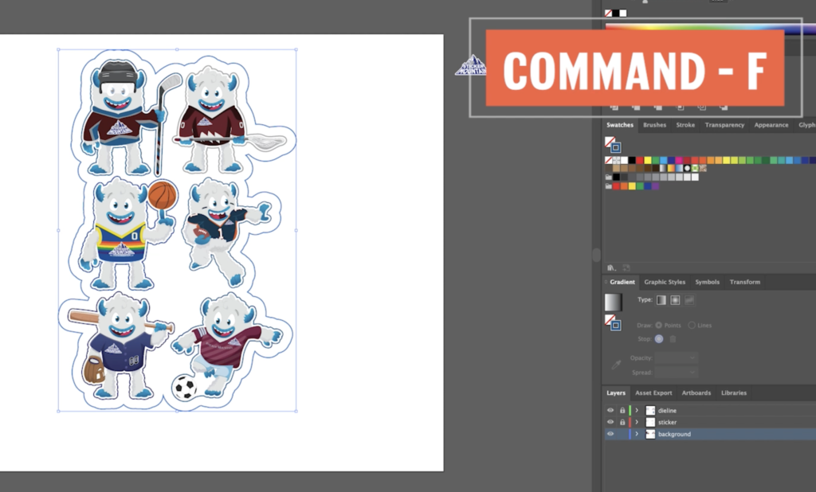Select the Points draw option

click(659, 325)
